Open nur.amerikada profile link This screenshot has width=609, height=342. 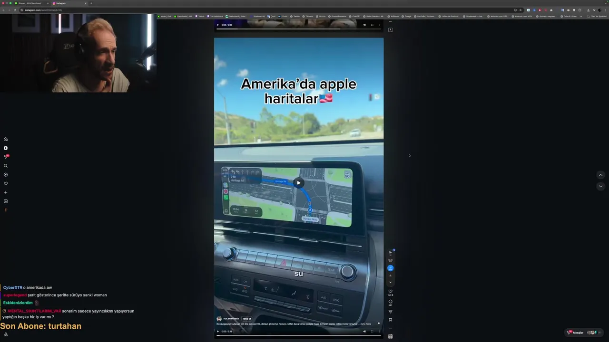click(x=231, y=319)
